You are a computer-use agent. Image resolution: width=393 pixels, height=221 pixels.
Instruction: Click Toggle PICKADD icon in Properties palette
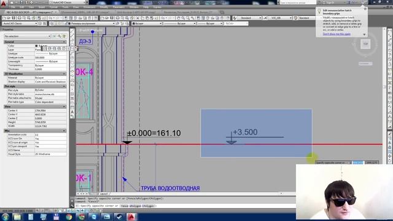point(55,36)
